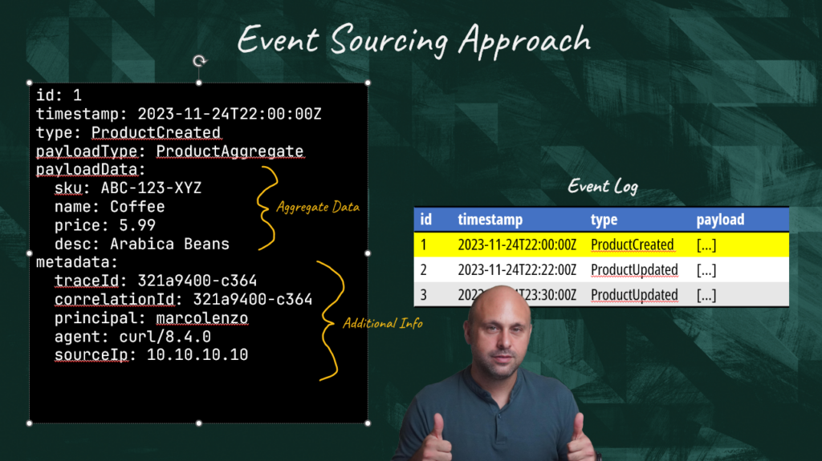822x461 pixels.
Task: Click the 'ProductCreated' cell in highlighted row
Action: [x=633, y=245]
